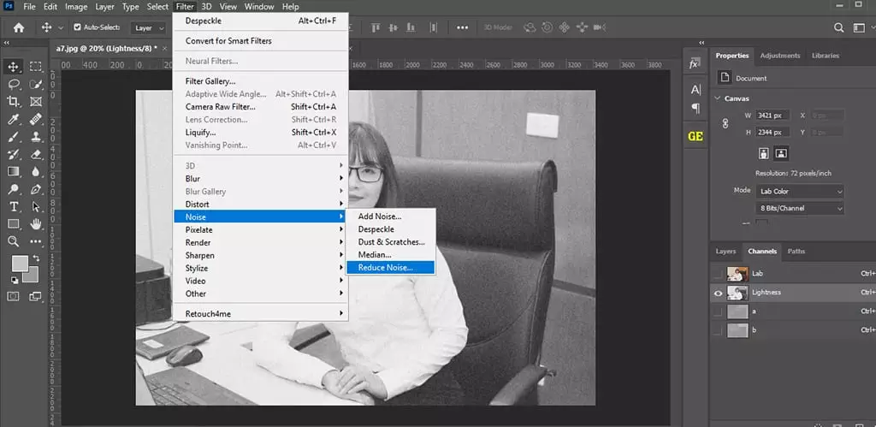This screenshot has height=427, width=876.
Task: Activate the Zoom tool
Action: coord(14,242)
